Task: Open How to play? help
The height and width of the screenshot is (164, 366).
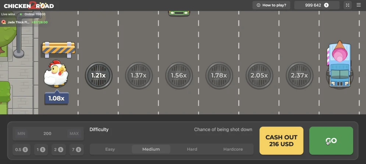Action: 271,5
